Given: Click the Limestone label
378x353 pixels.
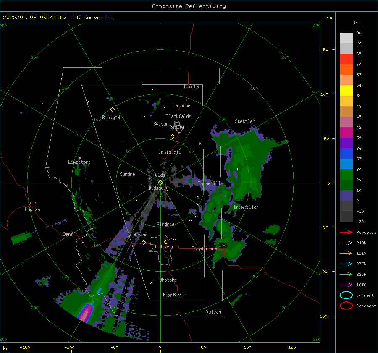Looking at the screenshot, I should [x=79, y=162].
